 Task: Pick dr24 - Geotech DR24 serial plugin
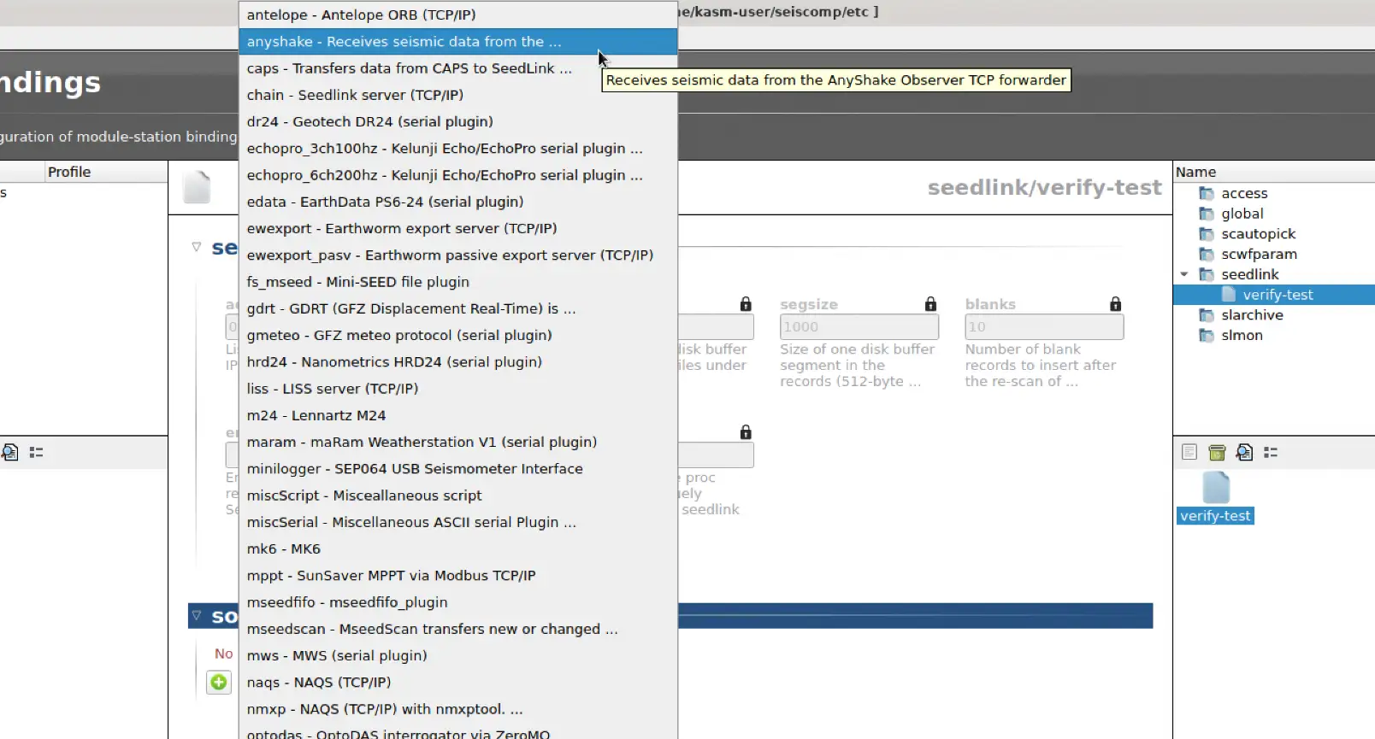coord(458,121)
